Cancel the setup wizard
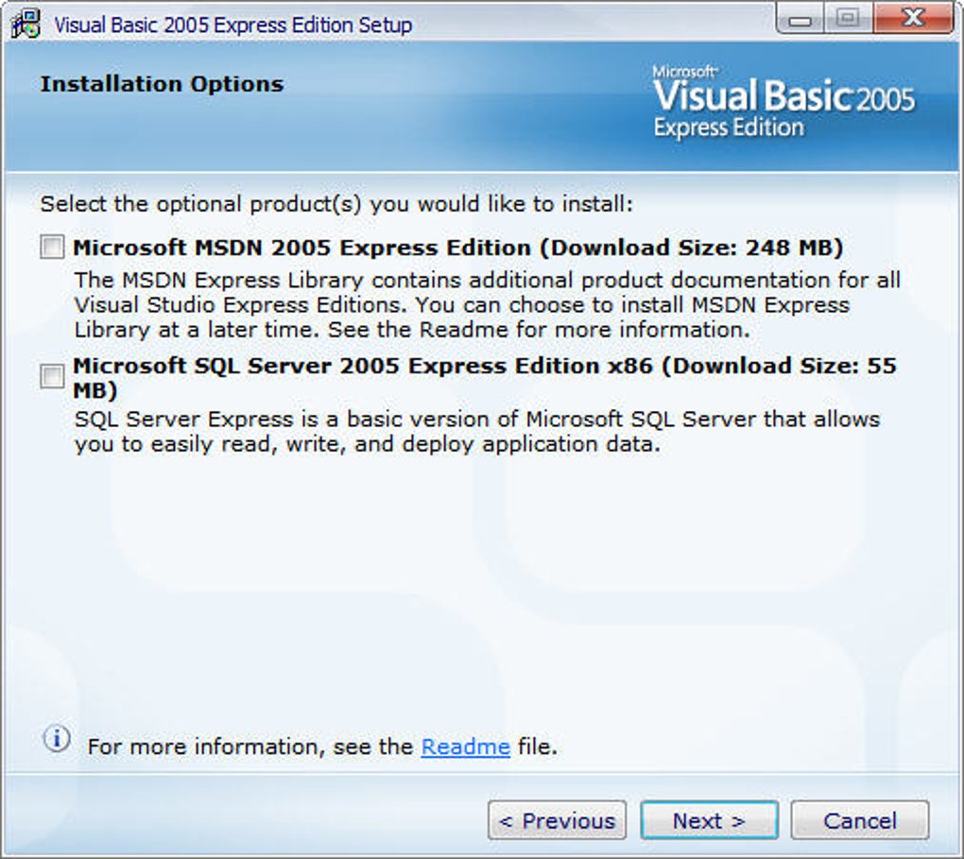This screenshot has width=964, height=859. click(859, 820)
